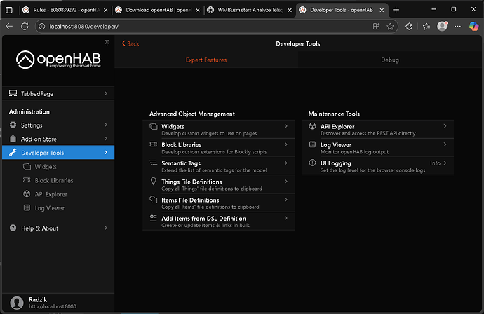Image resolution: width=484 pixels, height=314 pixels.
Task: Click the Add-on Store icon
Action: point(13,139)
